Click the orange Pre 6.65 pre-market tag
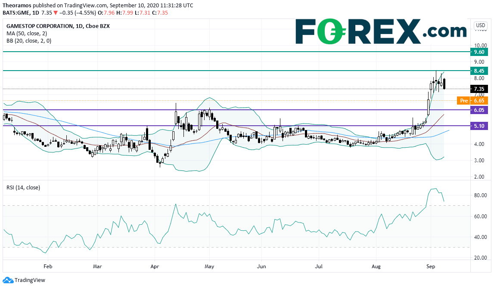 click(472, 101)
